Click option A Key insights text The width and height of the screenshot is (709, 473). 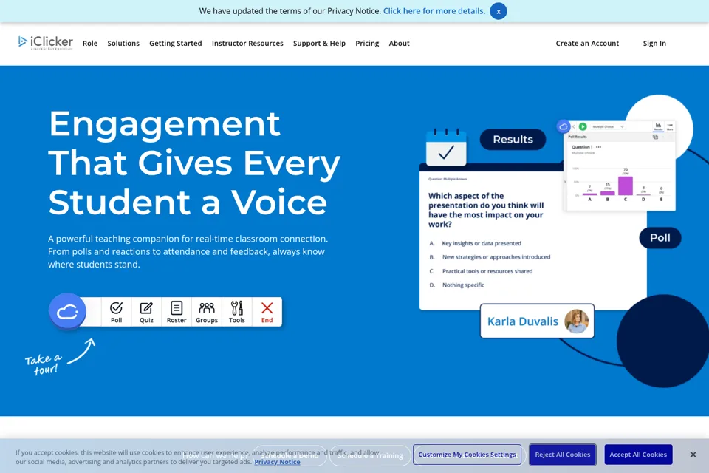click(481, 243)
